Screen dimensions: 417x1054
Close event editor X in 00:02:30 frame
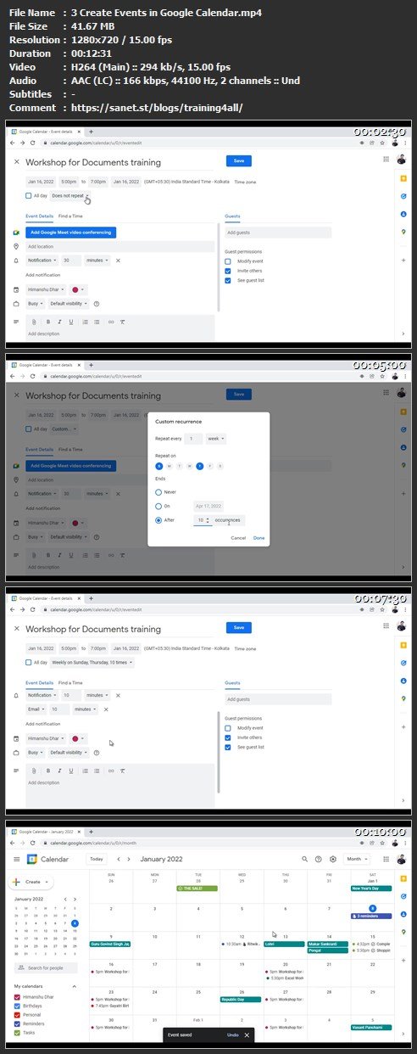pyautogui.click(x=17, y=161)
